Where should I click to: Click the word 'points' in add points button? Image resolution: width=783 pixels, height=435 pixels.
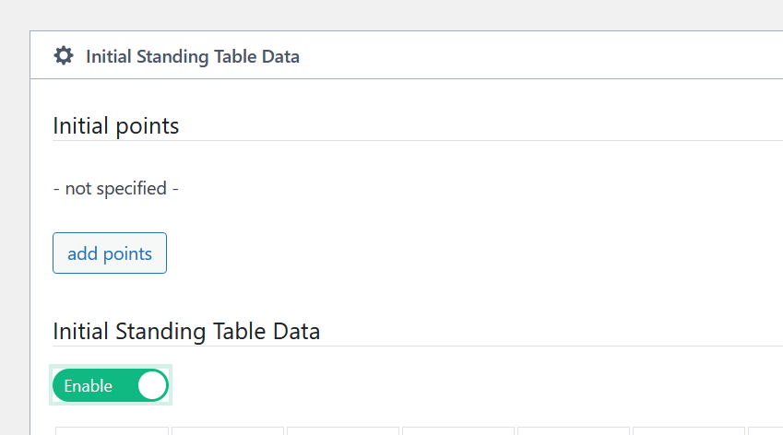127,254
